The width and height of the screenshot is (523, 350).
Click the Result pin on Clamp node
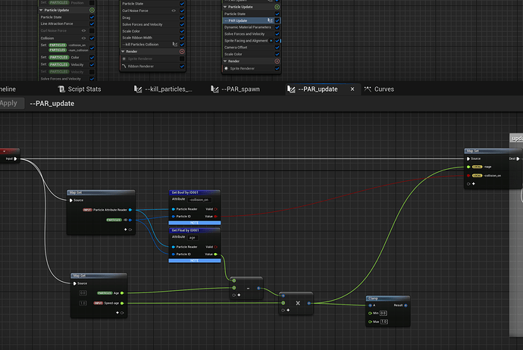tap(406, 305)
